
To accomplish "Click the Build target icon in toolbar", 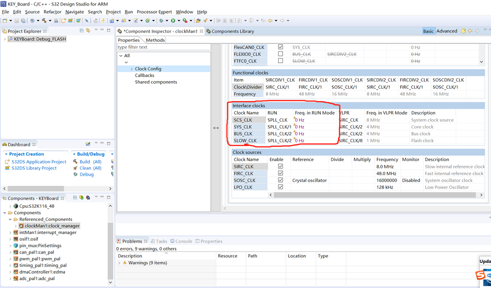I will pos(32,21).
